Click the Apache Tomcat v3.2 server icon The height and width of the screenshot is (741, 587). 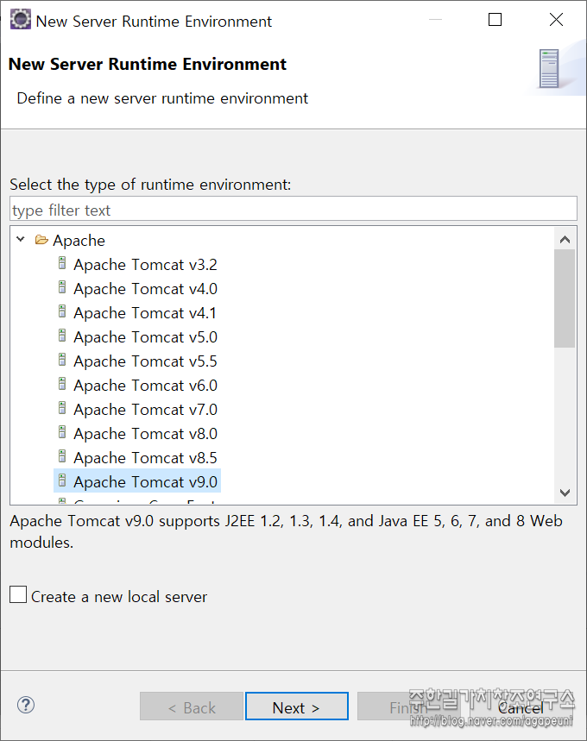[62, 263]
